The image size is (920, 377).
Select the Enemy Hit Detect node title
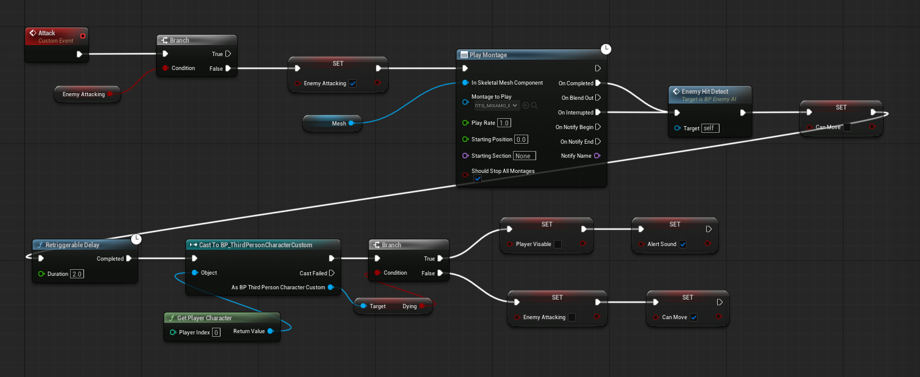click(705, 91)
